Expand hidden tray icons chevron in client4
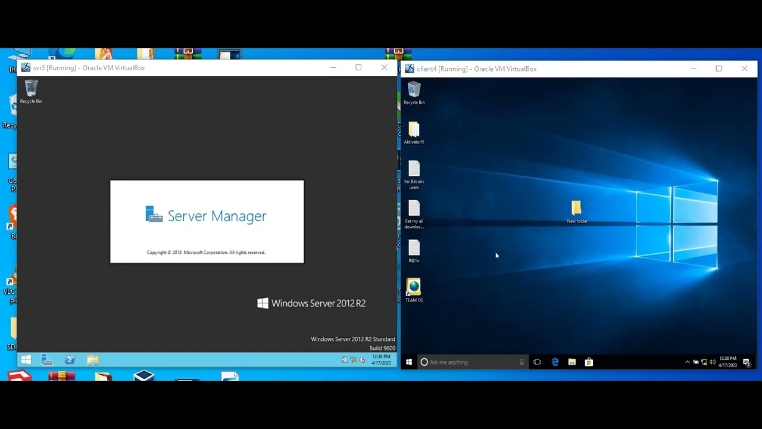The image size is (762, 429). pos(688,362)
